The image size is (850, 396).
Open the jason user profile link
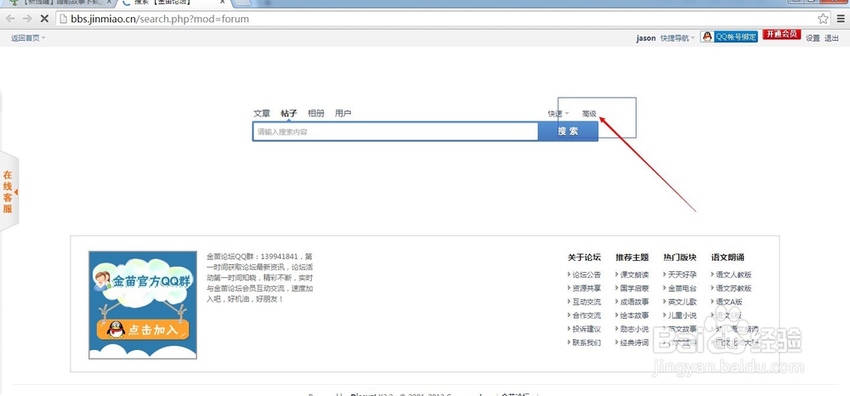pos(646,38)
